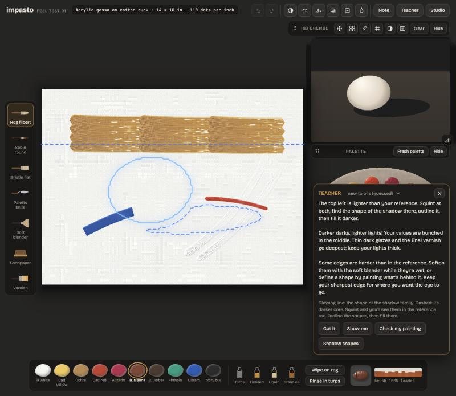Expand the 'new to oils (guessed)' dropdown

[x=374, y=193]
